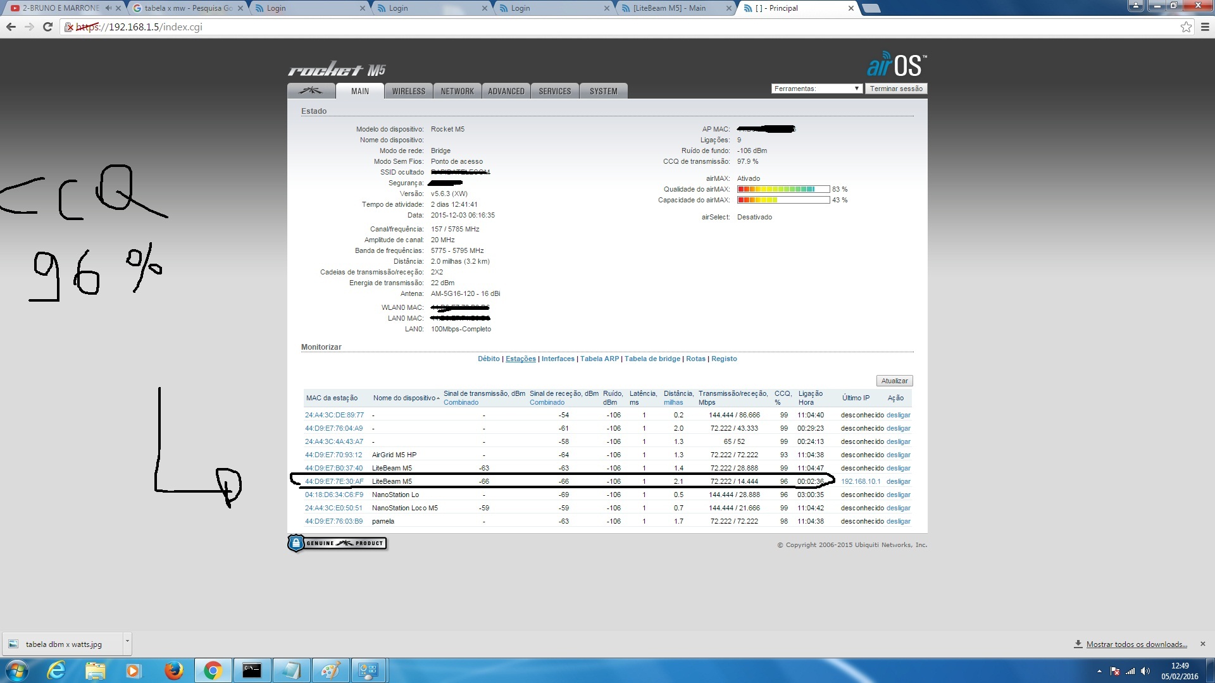Bookmark the page with the star icon
Screen dimensions: 1215x683
(x=1186, y=27)
